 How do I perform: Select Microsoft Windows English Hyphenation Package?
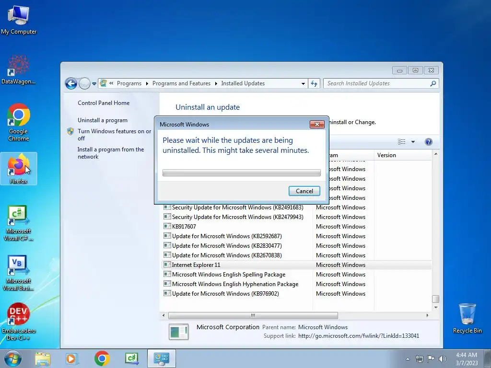click(x=297, y=284)
